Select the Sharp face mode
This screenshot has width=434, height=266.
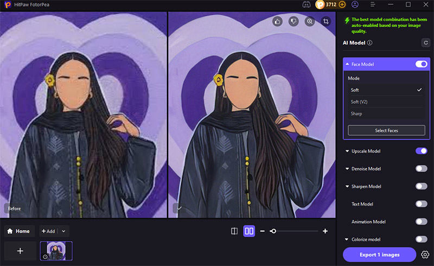coord(386,114)
